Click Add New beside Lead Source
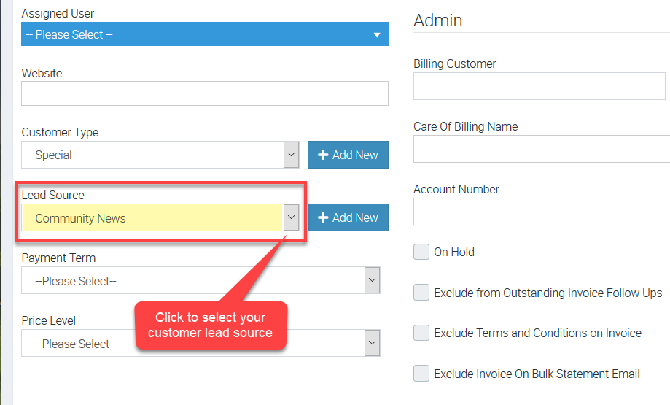670x405 pixels. pos(348,217)
